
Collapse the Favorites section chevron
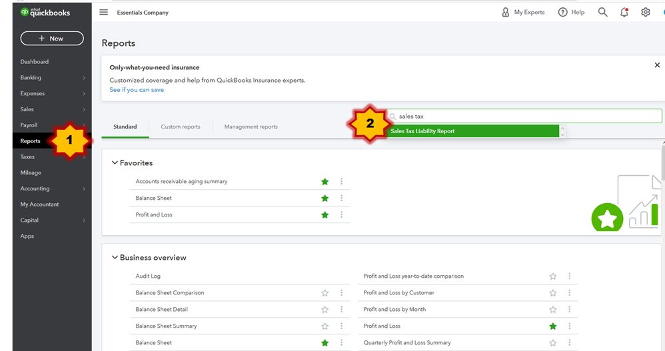[115, 163]
